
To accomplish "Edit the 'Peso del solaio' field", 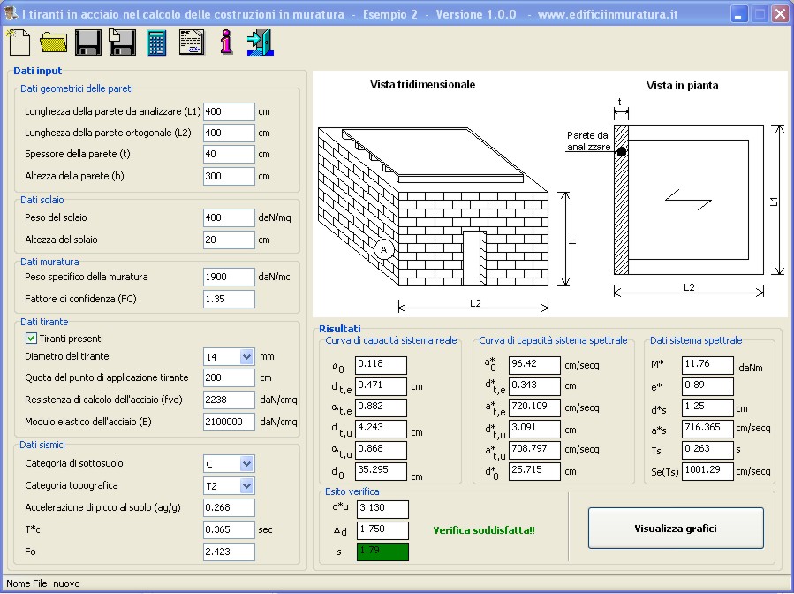I will (x=229, y=218).
